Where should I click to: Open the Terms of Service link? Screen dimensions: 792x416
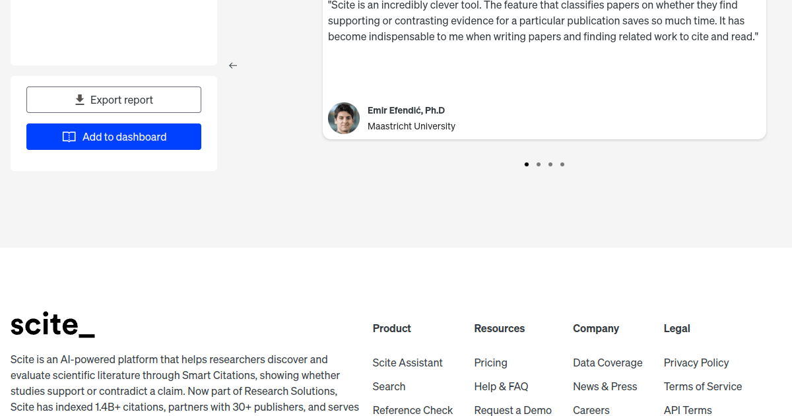[703, 386]
